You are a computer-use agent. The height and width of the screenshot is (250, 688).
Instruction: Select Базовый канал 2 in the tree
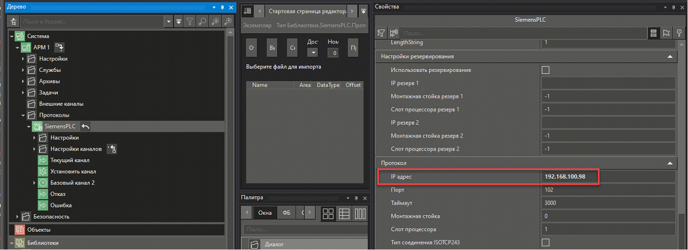tap(72, 183)
